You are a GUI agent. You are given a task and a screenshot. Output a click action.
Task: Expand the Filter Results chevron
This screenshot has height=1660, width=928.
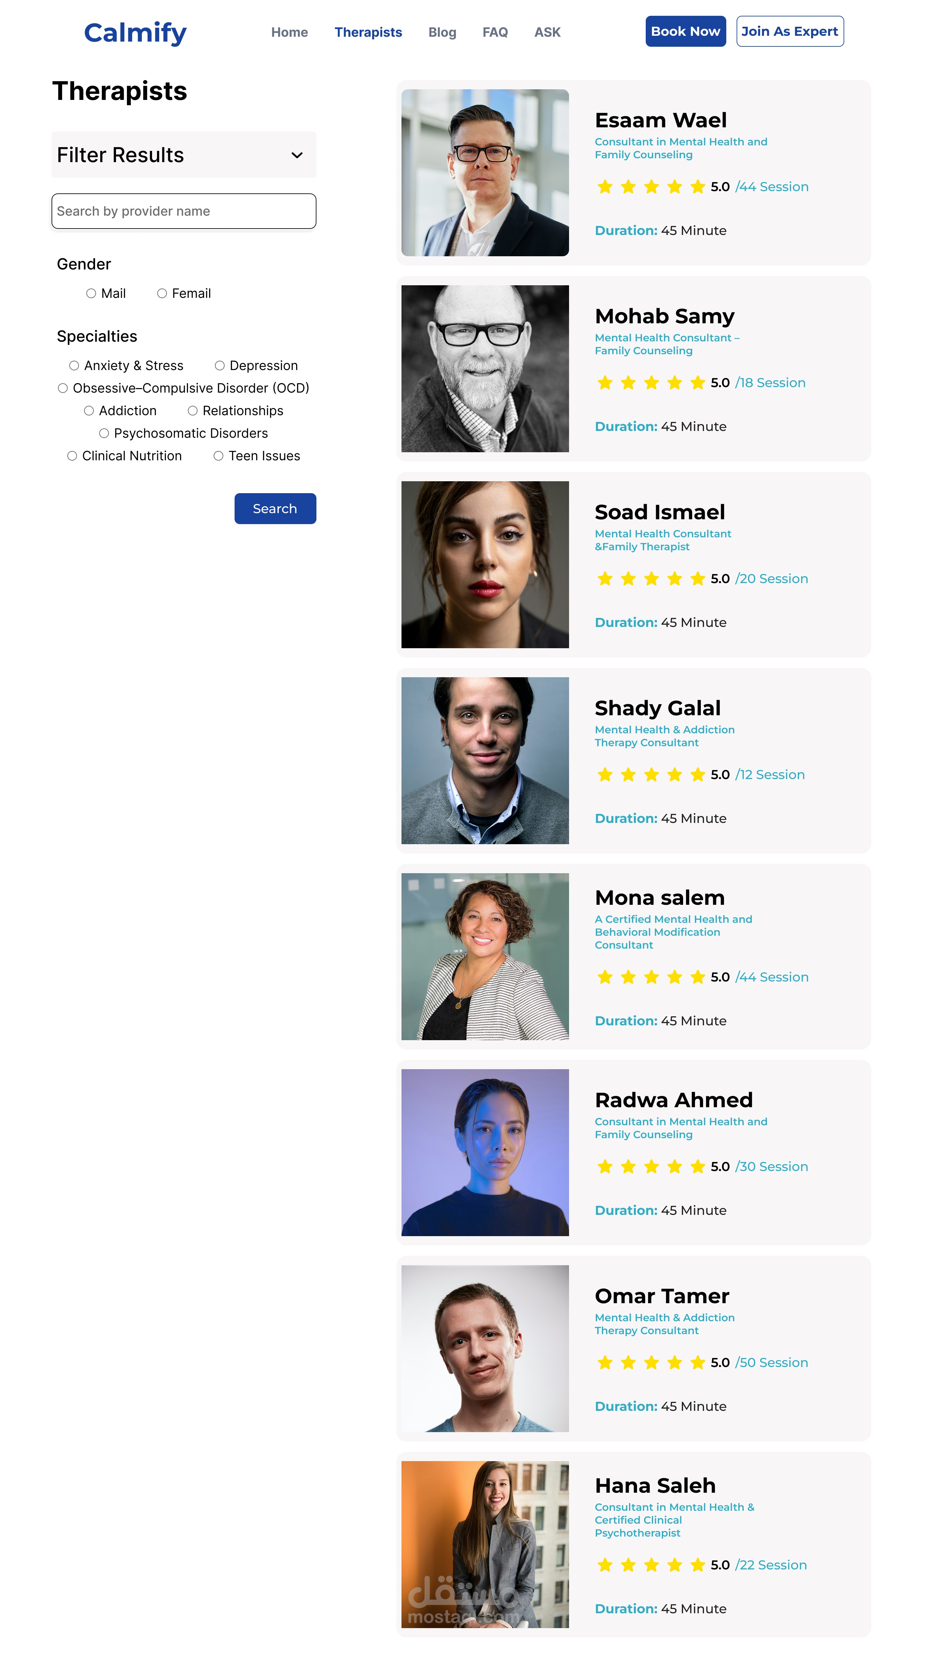[297, 155]
